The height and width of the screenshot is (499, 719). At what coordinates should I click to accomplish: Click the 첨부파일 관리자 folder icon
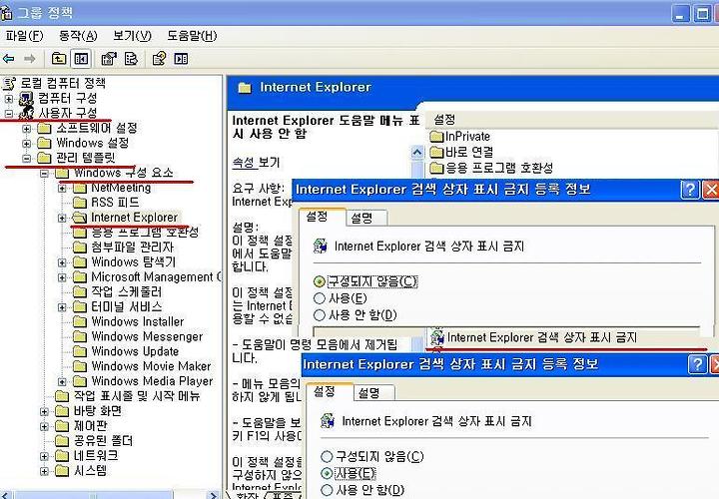[x=80, y=247]
